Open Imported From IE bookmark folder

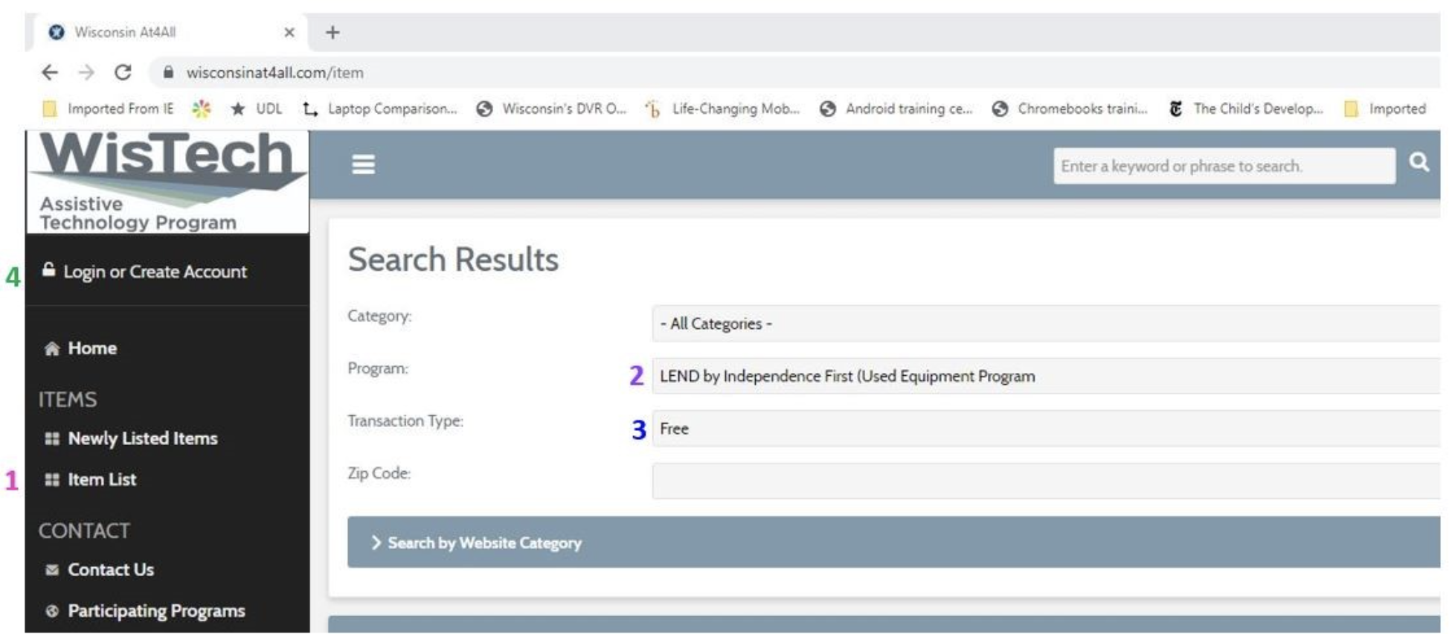coord(109,109)
